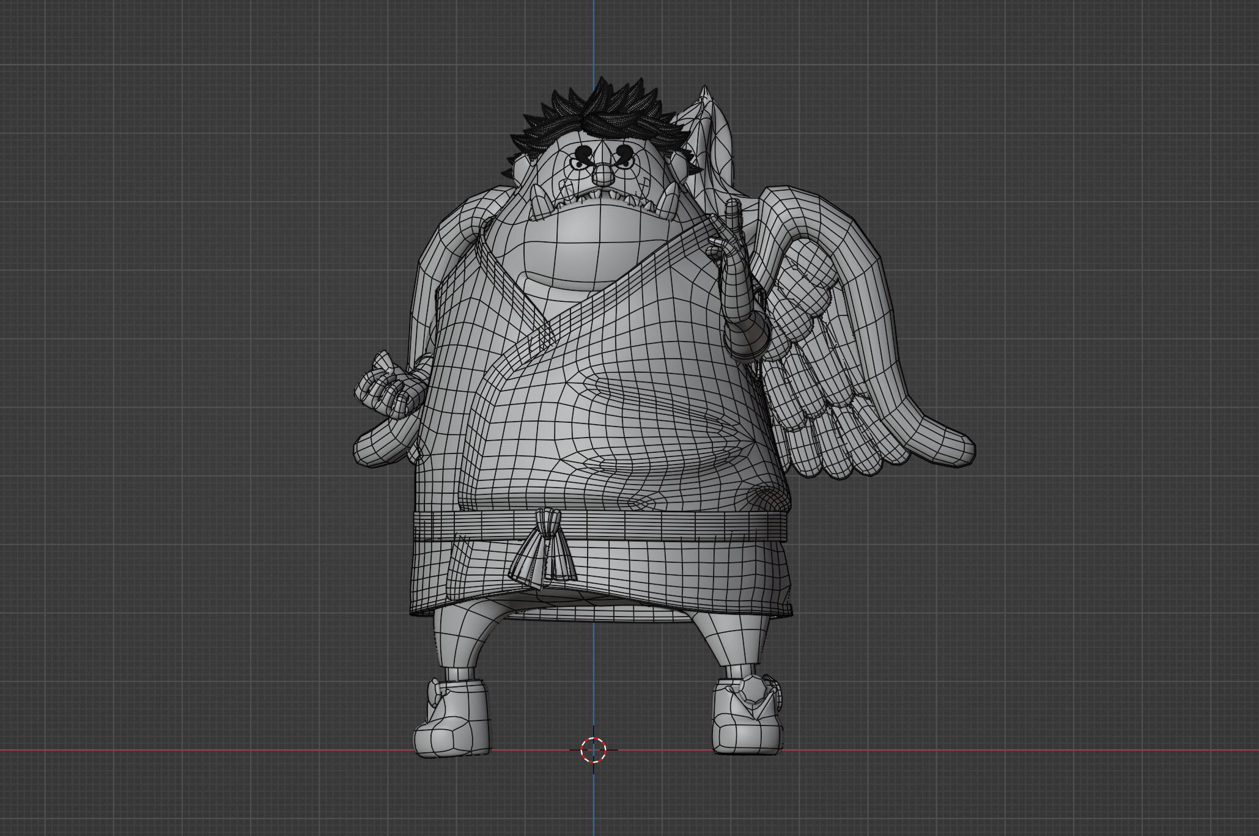Click the 3D cursor at the origin
This screenshot has width=1259, height=836.
click(593, 750)
